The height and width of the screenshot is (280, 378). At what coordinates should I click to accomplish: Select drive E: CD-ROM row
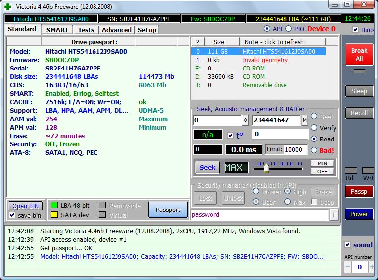[x=259, y=69]
